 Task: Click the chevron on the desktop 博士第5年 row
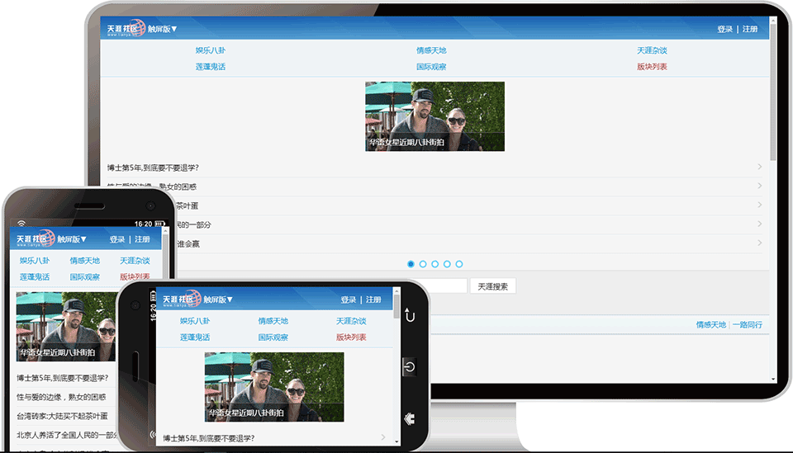pyautogui.click(x=759, y=168)
